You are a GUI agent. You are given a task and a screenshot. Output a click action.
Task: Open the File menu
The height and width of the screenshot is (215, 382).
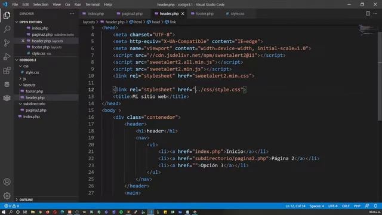click(x=15, y=4)
